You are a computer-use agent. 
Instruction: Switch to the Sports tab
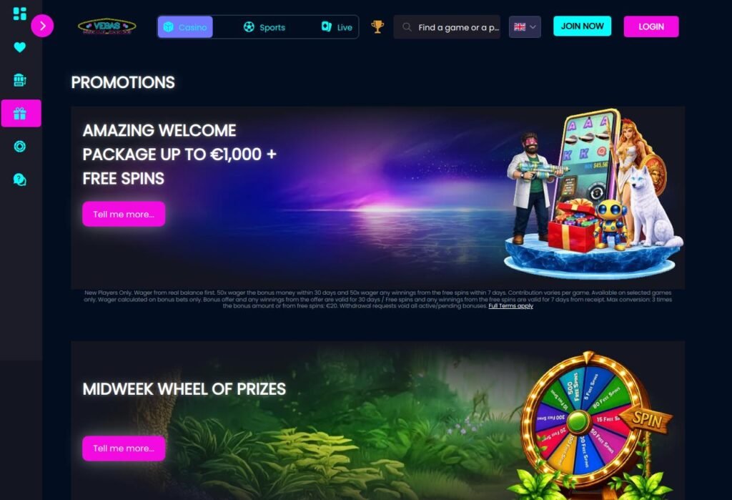pos(264,27)
